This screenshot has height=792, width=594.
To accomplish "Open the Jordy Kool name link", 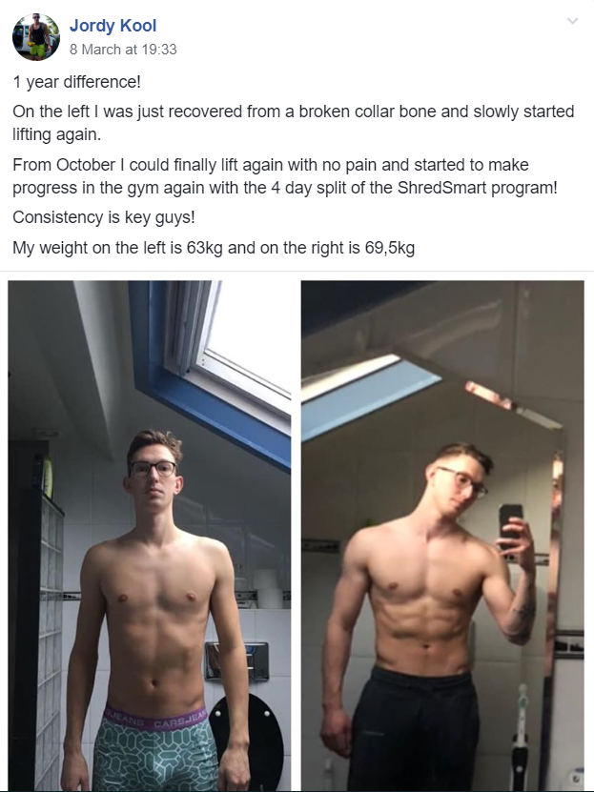I will [113, 26].
